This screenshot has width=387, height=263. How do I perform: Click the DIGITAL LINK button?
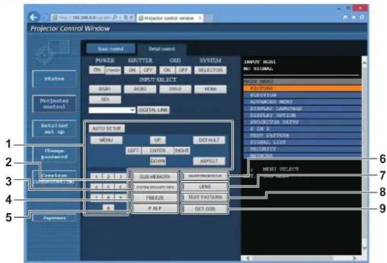click(154, 110)
